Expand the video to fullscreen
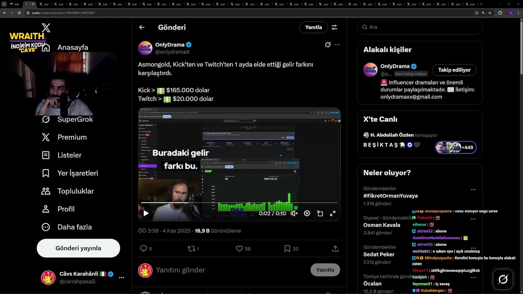The width and height of the screenshot is (523, 294). (x=333, y=213)
